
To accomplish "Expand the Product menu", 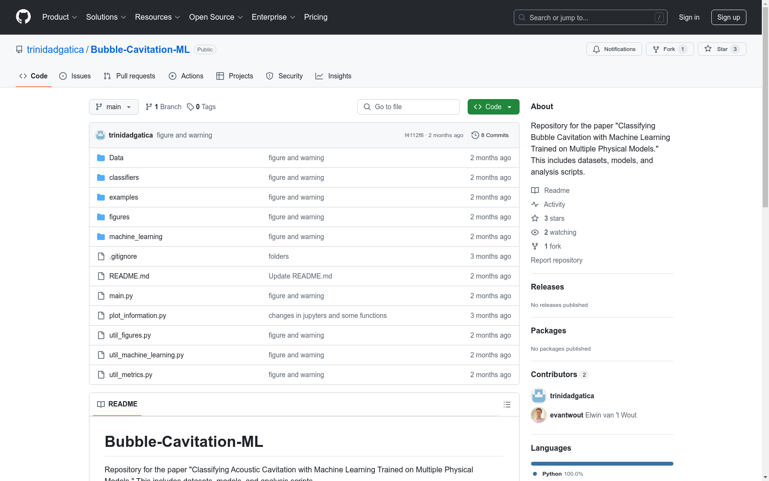I will tap(60, 17).
